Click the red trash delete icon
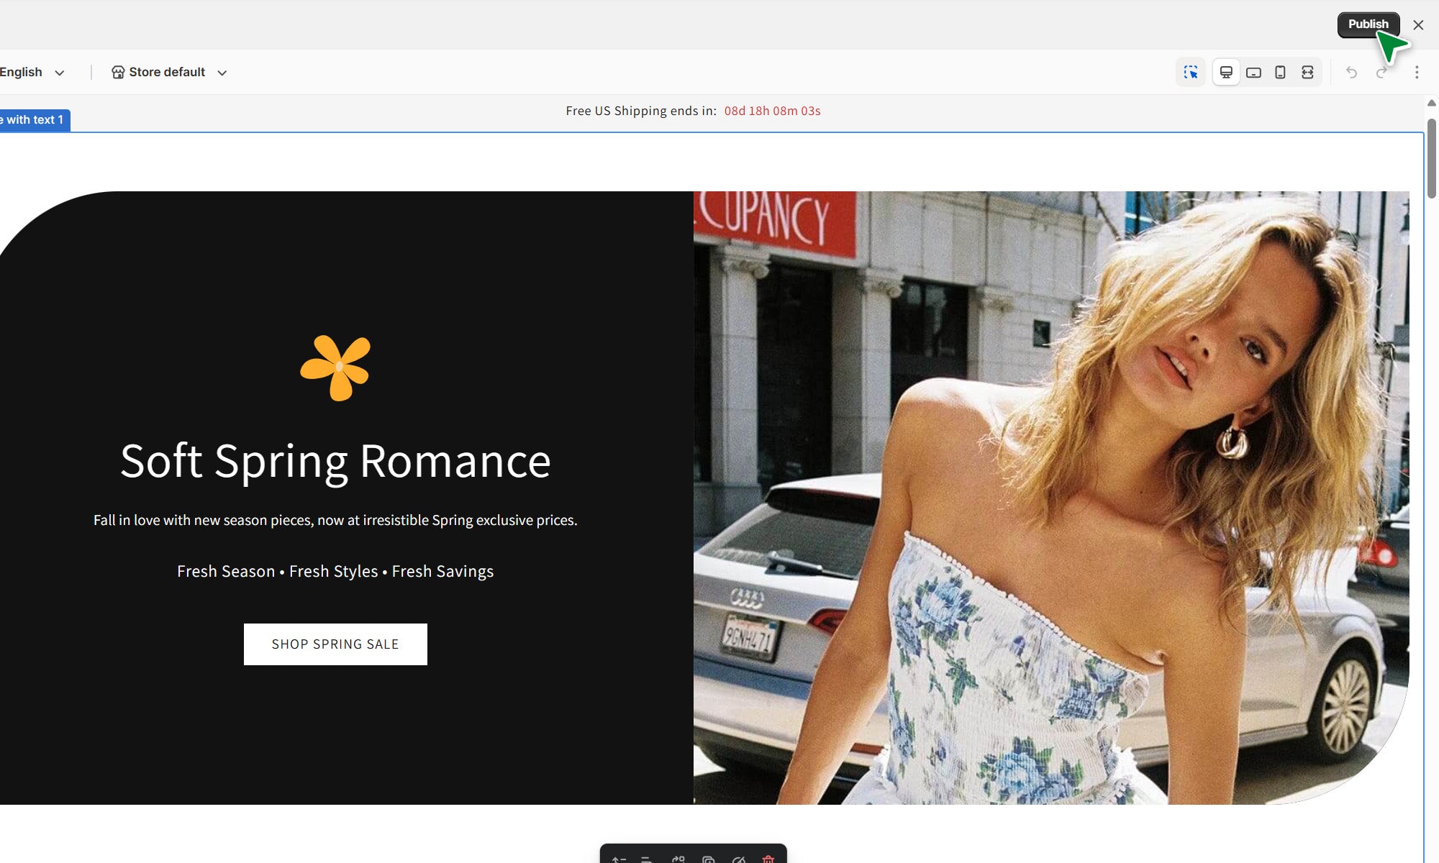The width and height of the screenshot is (1439, 863). (768, 859)
